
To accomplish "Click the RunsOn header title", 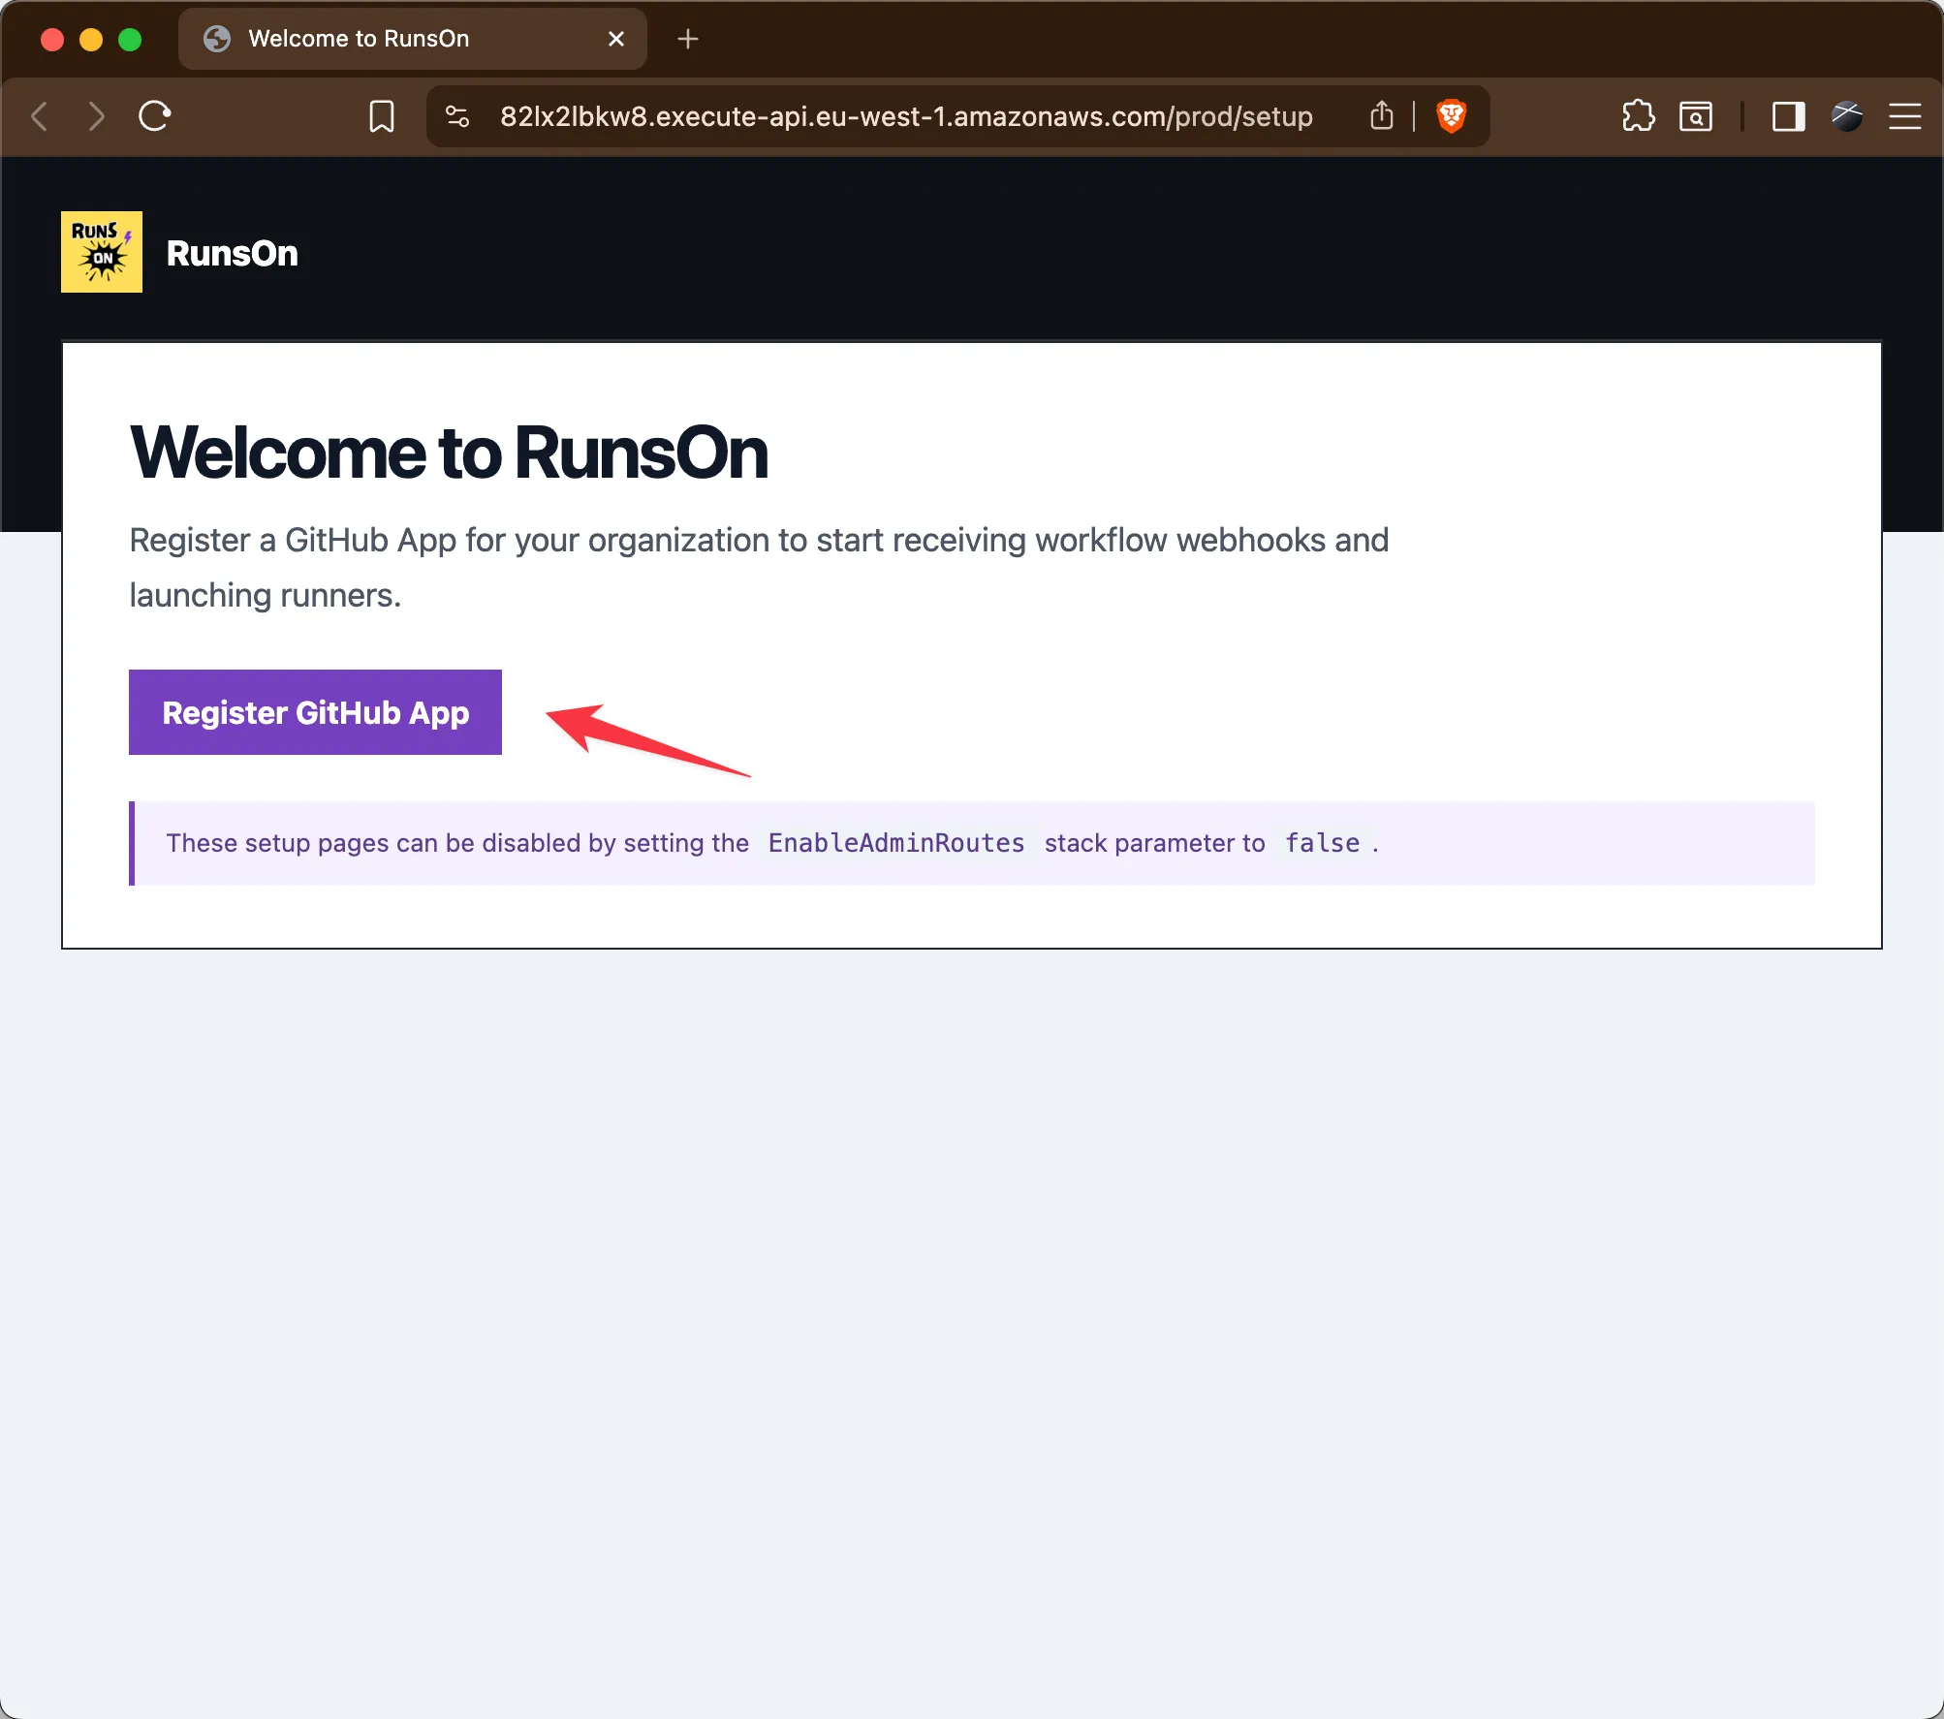I will coord(233,253).
